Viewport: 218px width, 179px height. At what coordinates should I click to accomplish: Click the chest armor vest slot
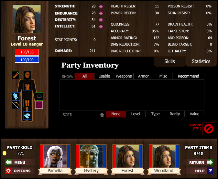tap(27, 87)
